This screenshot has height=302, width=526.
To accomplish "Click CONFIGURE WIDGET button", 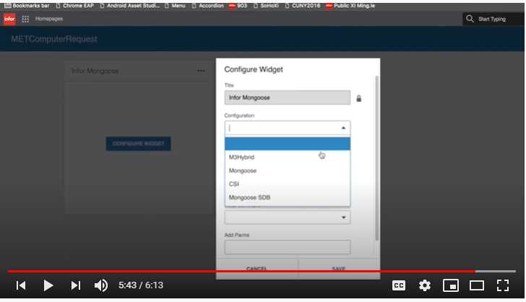I will (139, 144).
